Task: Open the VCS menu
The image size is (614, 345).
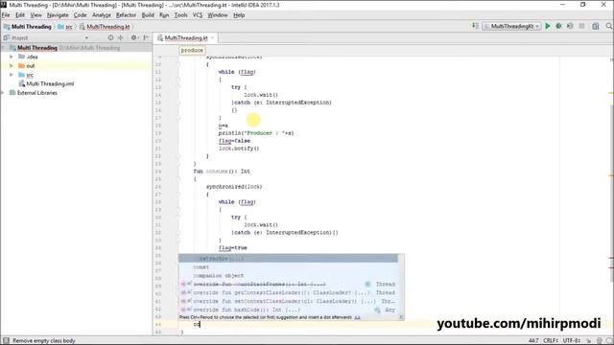Action: tap(198, 15)
